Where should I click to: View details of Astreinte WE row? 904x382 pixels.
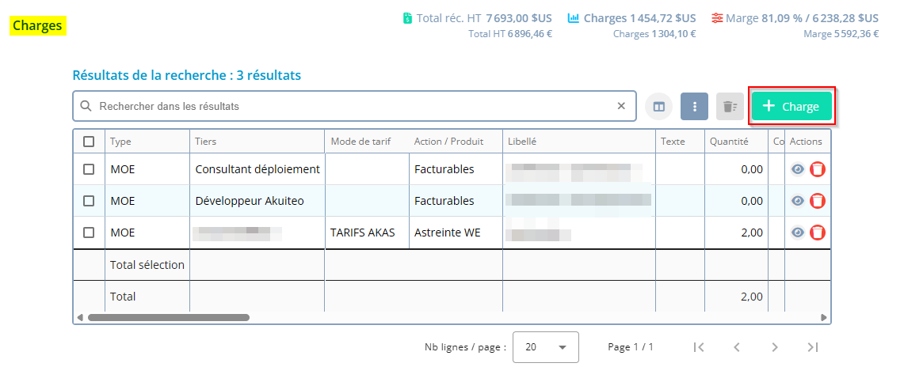click(x=798, y=233)
